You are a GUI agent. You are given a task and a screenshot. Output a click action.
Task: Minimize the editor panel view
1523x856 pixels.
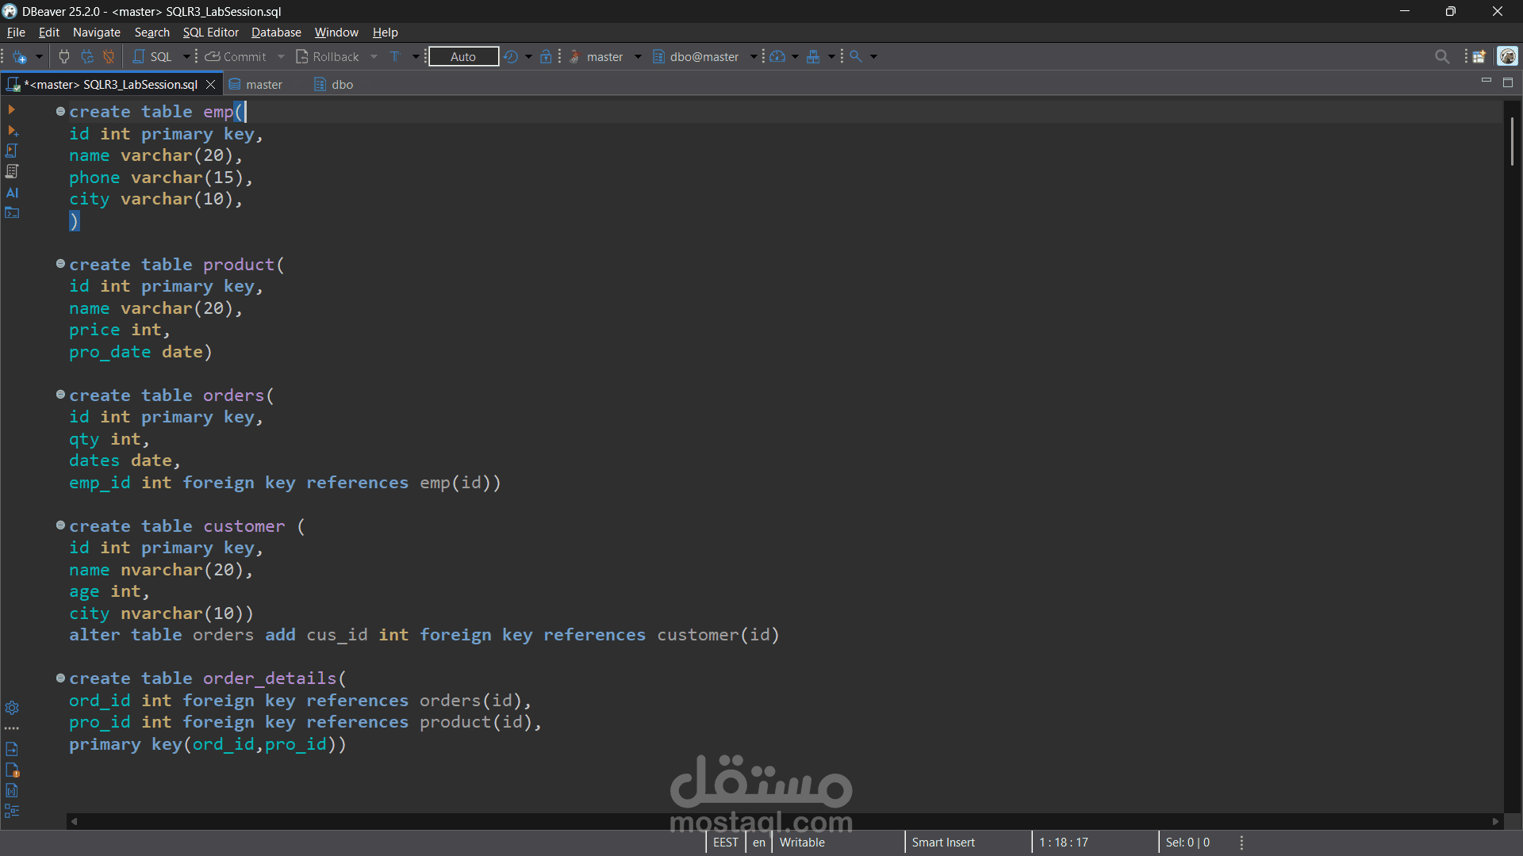1487,82
